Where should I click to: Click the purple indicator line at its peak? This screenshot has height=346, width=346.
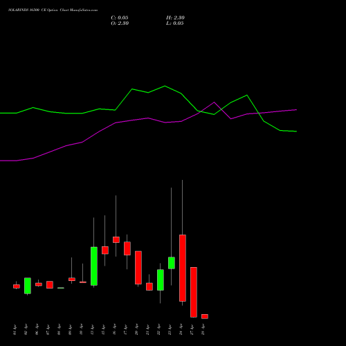click(x=214, y=102)
